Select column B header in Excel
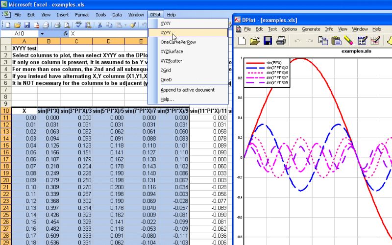Viewport: 392px width, 245px height. point(49,41)
